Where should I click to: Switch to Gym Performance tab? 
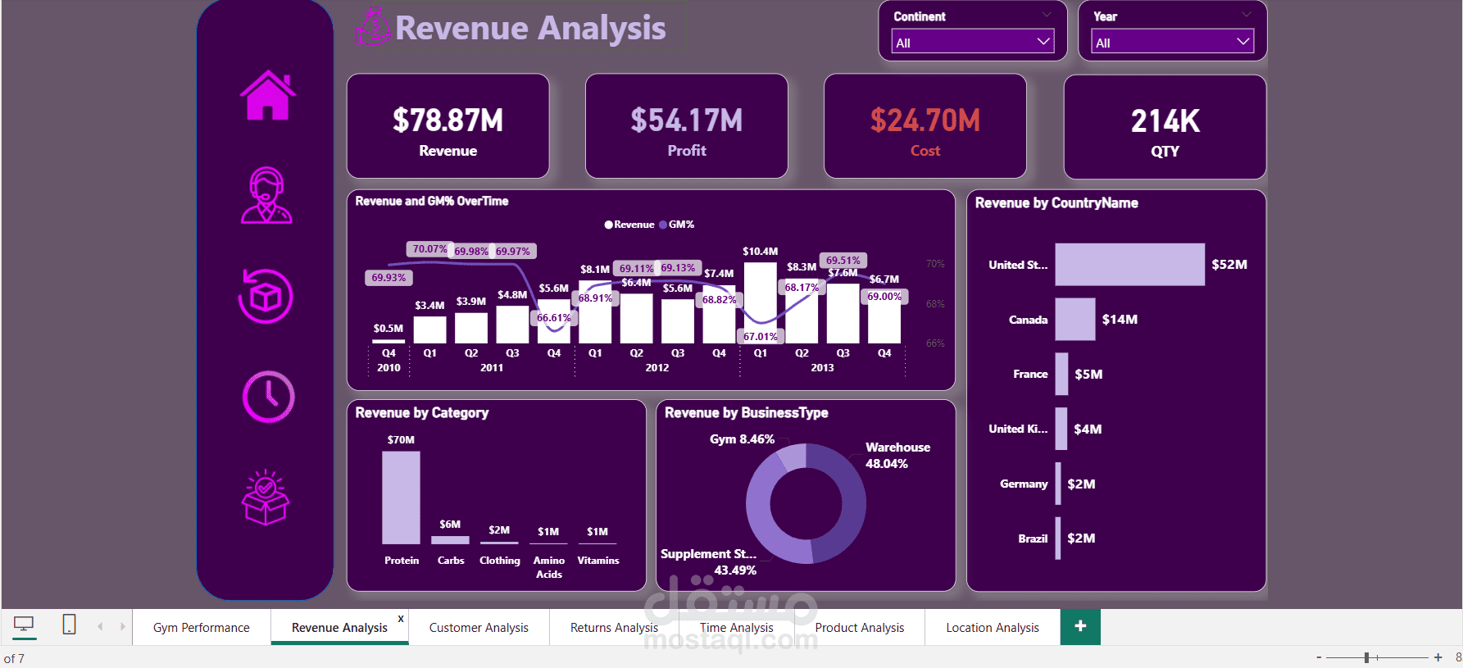[202, 627]
